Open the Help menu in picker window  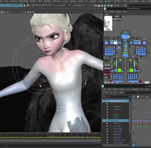pyautogui.click(x=125, y=12)
